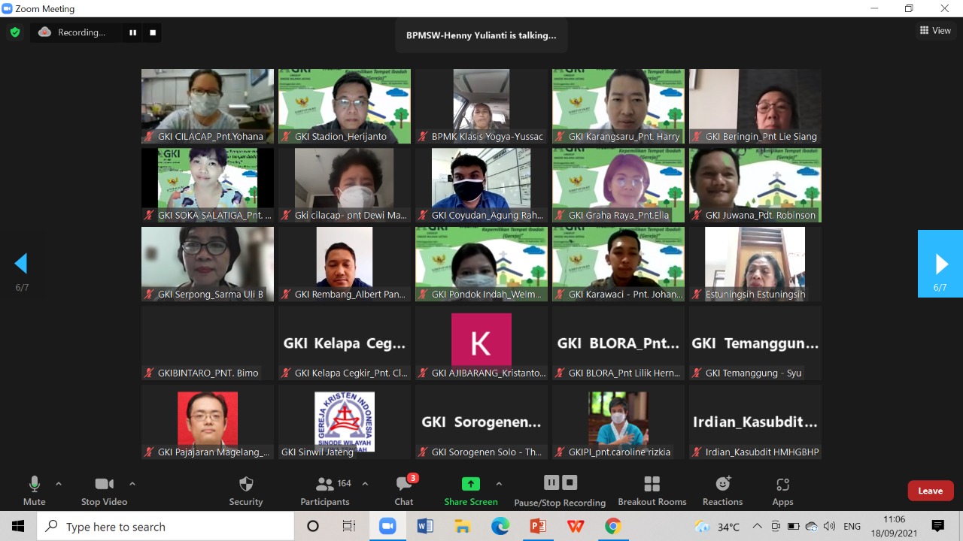Click the green Share Screen icon
963x541 pixels.
pos(470,484)
